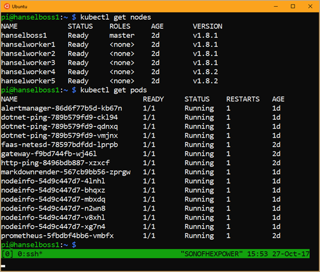
Task: Click the faas-netesd-78597bdfdd-lprpb pod name
Action: tap(60, 145)
